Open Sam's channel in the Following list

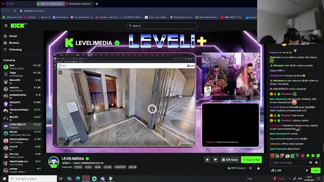[22, 67]
